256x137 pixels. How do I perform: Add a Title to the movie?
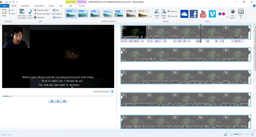coord(56,10)
